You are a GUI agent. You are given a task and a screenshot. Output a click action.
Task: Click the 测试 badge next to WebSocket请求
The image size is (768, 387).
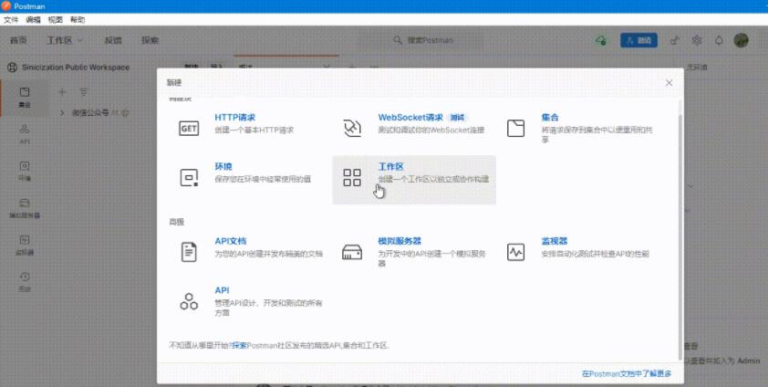457,118
